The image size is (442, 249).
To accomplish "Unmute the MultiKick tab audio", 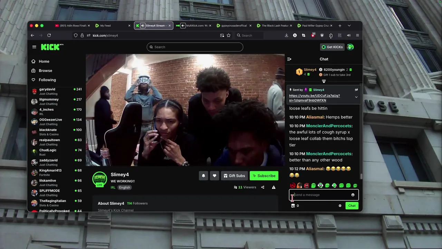I will click(183, 26).
